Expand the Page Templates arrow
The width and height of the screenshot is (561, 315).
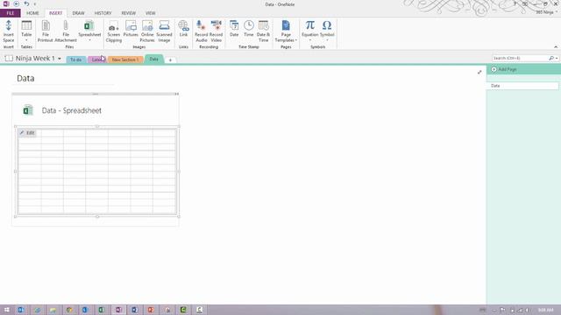tap(296, 40)
